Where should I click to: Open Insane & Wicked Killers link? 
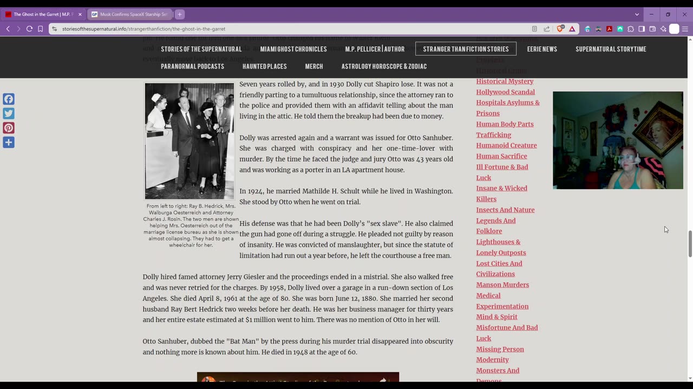pyautogui.click(x=501, y=193)
